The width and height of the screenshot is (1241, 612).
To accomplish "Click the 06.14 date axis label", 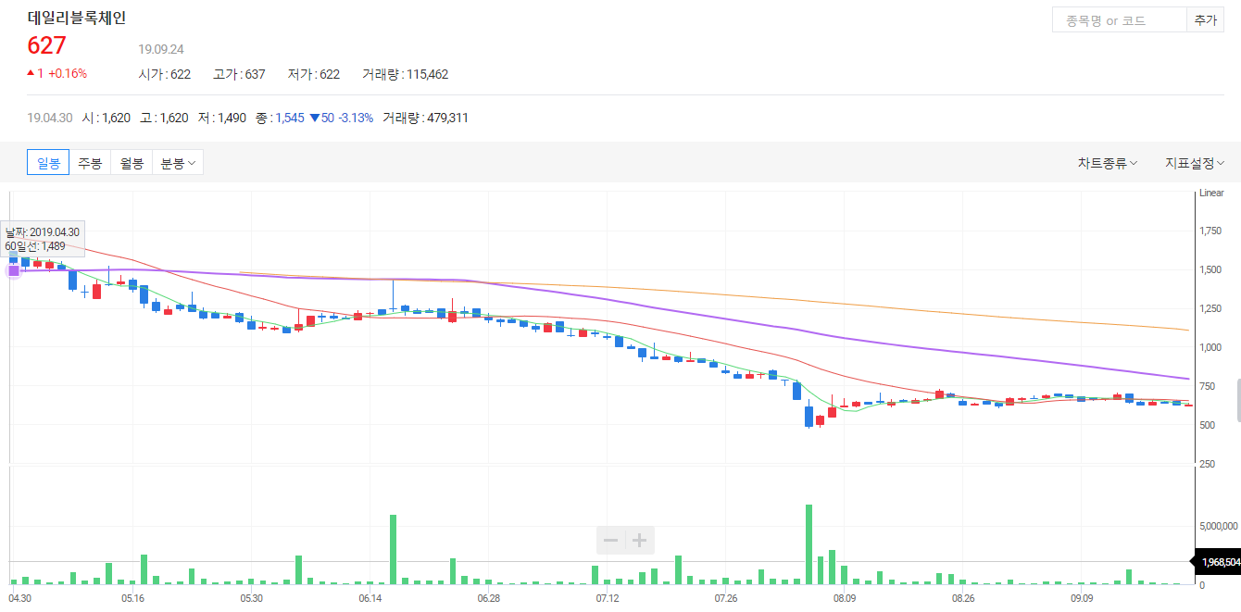I will click(x=370, y=599).
